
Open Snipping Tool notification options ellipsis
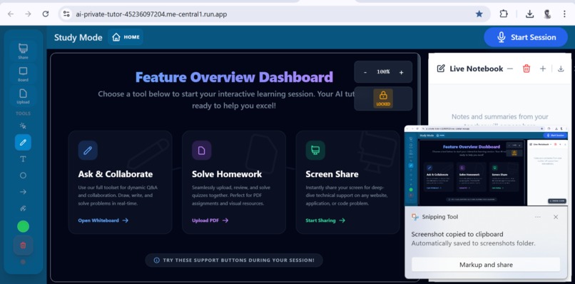click(538, 217)
